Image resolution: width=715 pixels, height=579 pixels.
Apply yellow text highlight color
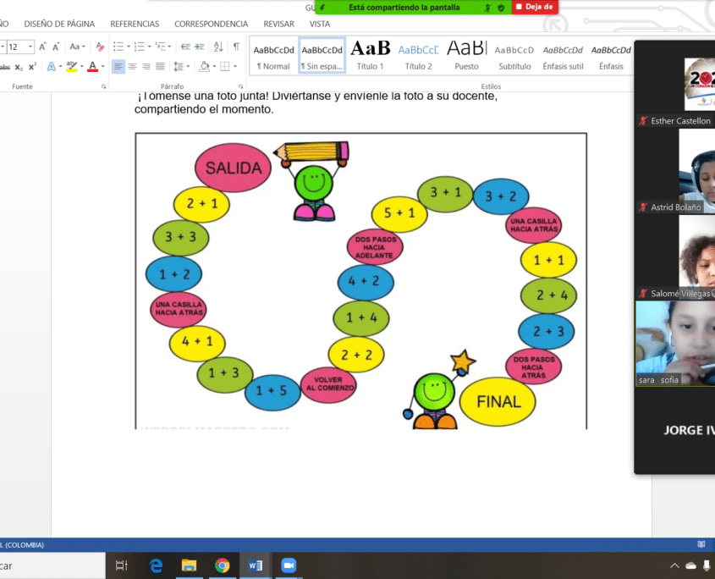point(72,67)
